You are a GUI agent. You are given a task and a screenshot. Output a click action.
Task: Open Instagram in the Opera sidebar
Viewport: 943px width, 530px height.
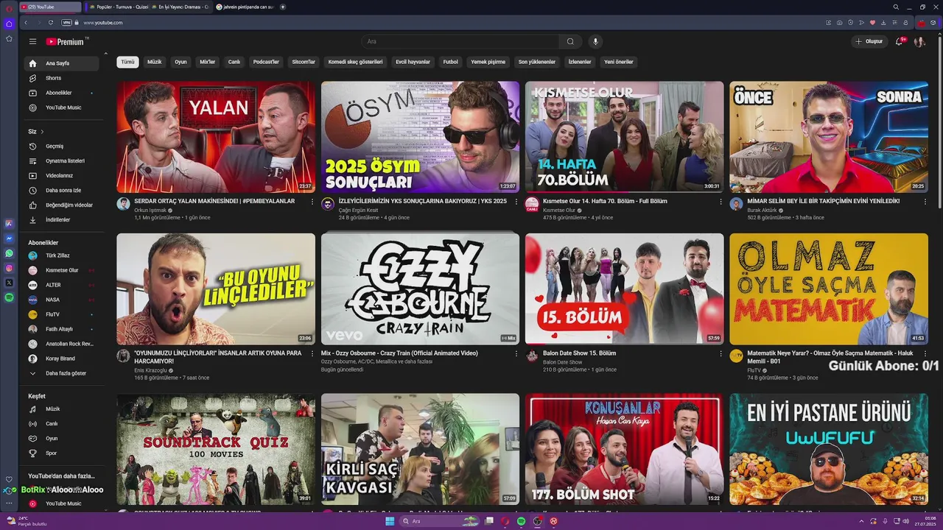[x=9, y=268]
